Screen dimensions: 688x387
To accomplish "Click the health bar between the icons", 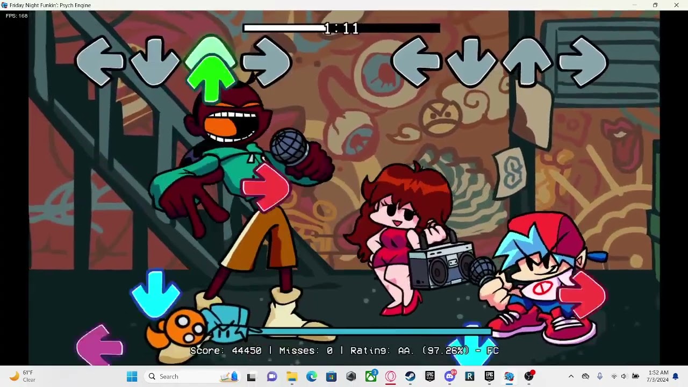I will click(371, 332).
